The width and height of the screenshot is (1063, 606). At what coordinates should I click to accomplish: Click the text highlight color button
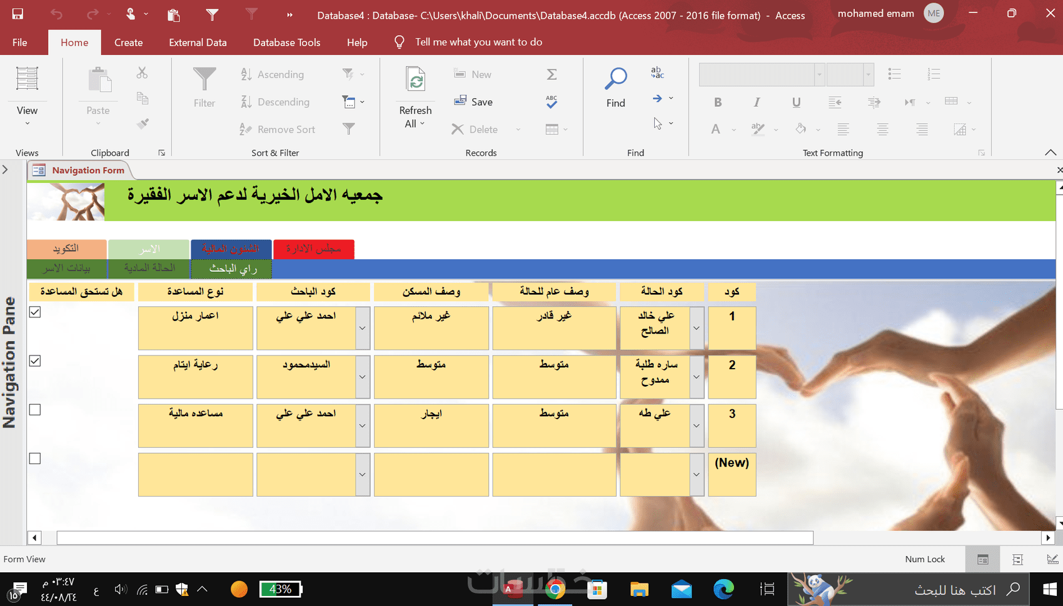coord(758,129)
